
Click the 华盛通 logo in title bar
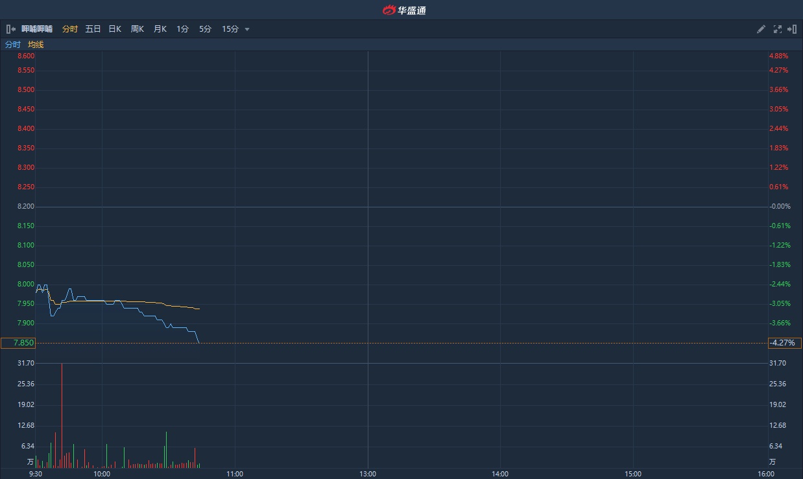(403, 10)
